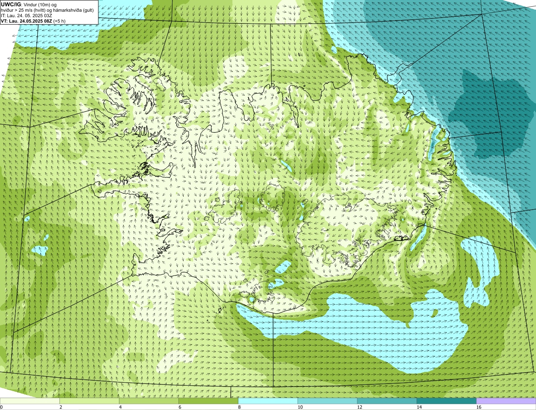
Task: Click the legend scale label '4'
Action: coord(120,407)
